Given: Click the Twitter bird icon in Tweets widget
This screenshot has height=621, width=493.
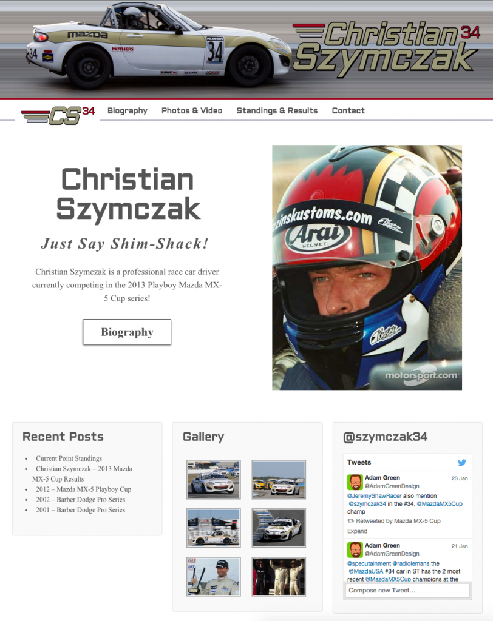Looking at the screenshot, I should pos(462,462).
